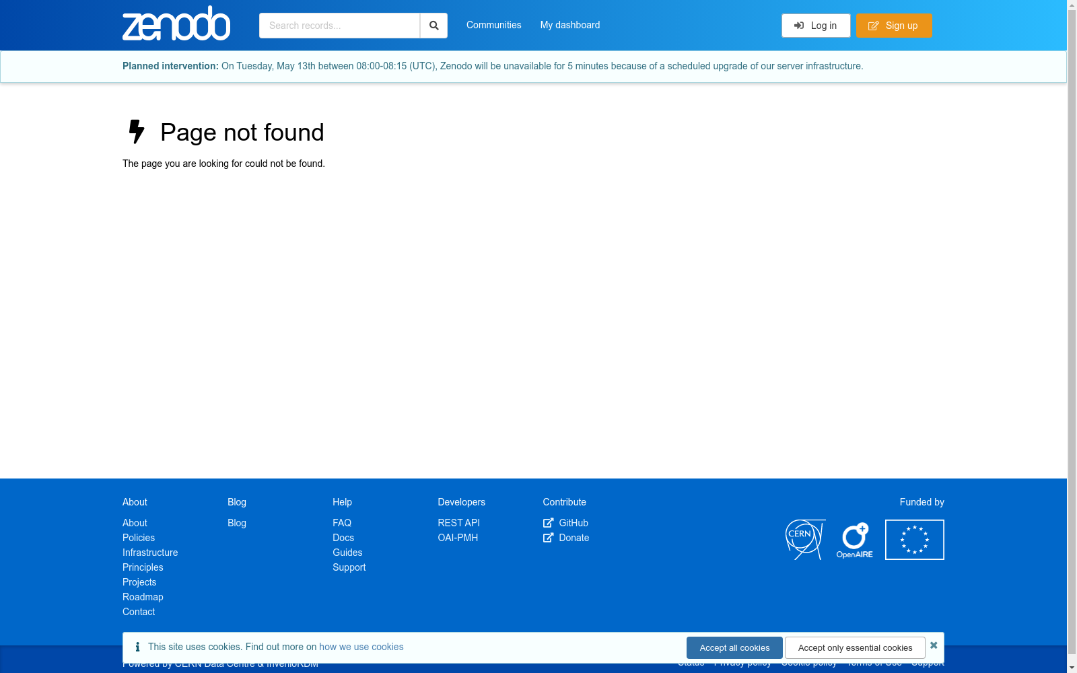Open the Projects link
Image resolution: width=1077 pixels, height=673 pixels.
point(139,582)
